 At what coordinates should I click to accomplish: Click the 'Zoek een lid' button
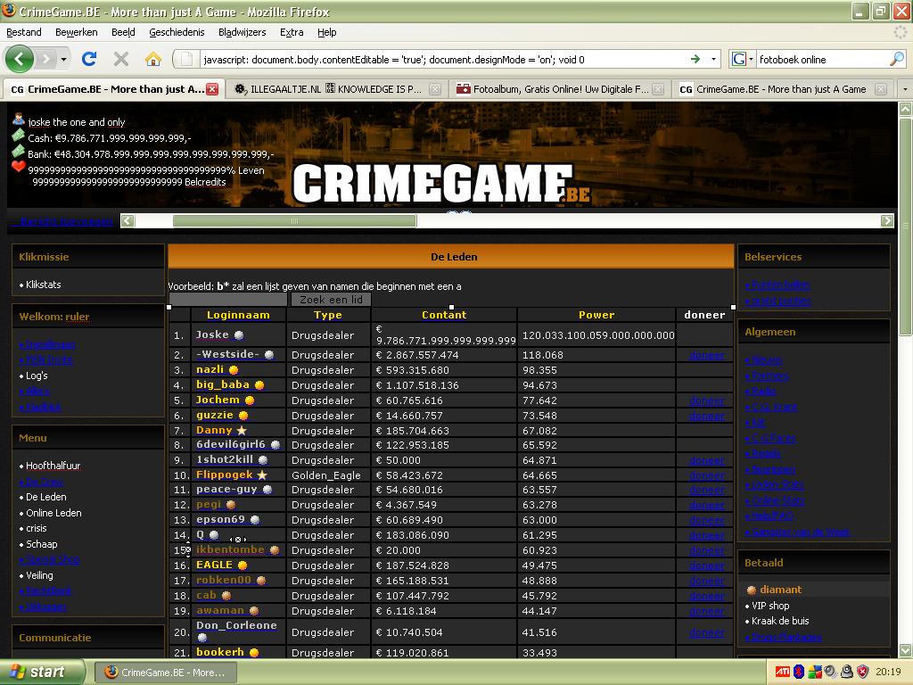click(x=331, y=300)
